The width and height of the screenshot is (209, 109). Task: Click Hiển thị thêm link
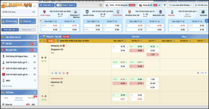click(x=7, y=86)
